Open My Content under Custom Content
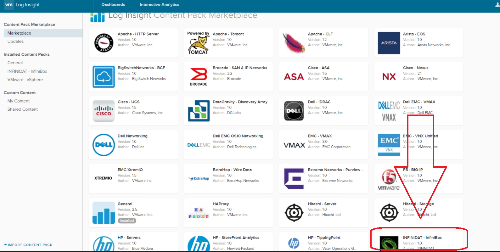The width and height of the screenshot is (500, 252). click(19, 101)
